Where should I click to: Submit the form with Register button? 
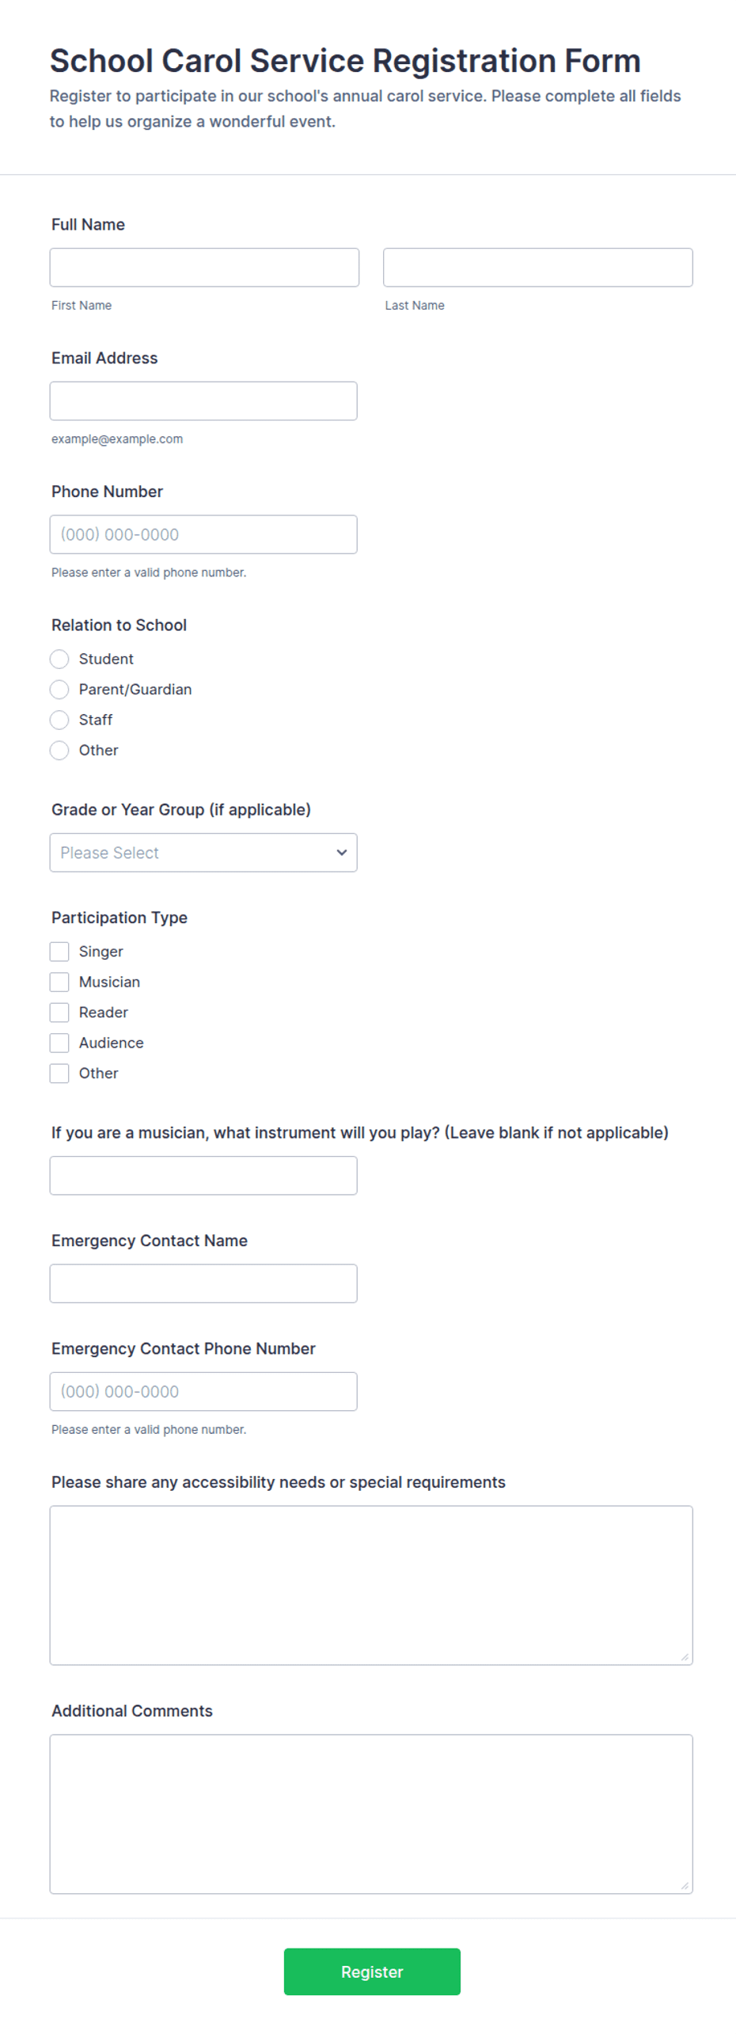(372, 1971)
